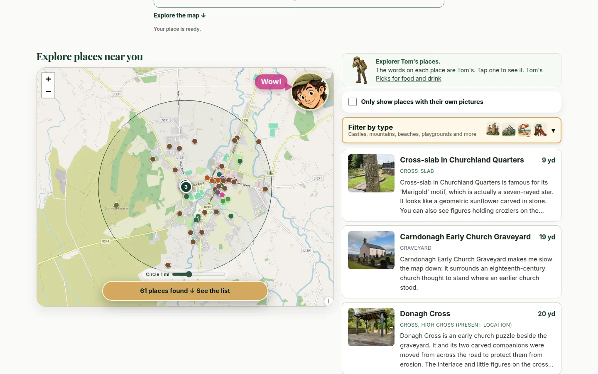Tap the pink Wow! speech bubble
The image size is (598, 374).
pos(271,82)
